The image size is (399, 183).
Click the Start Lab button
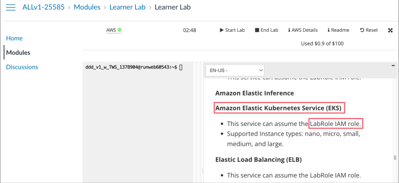point(232,30)
